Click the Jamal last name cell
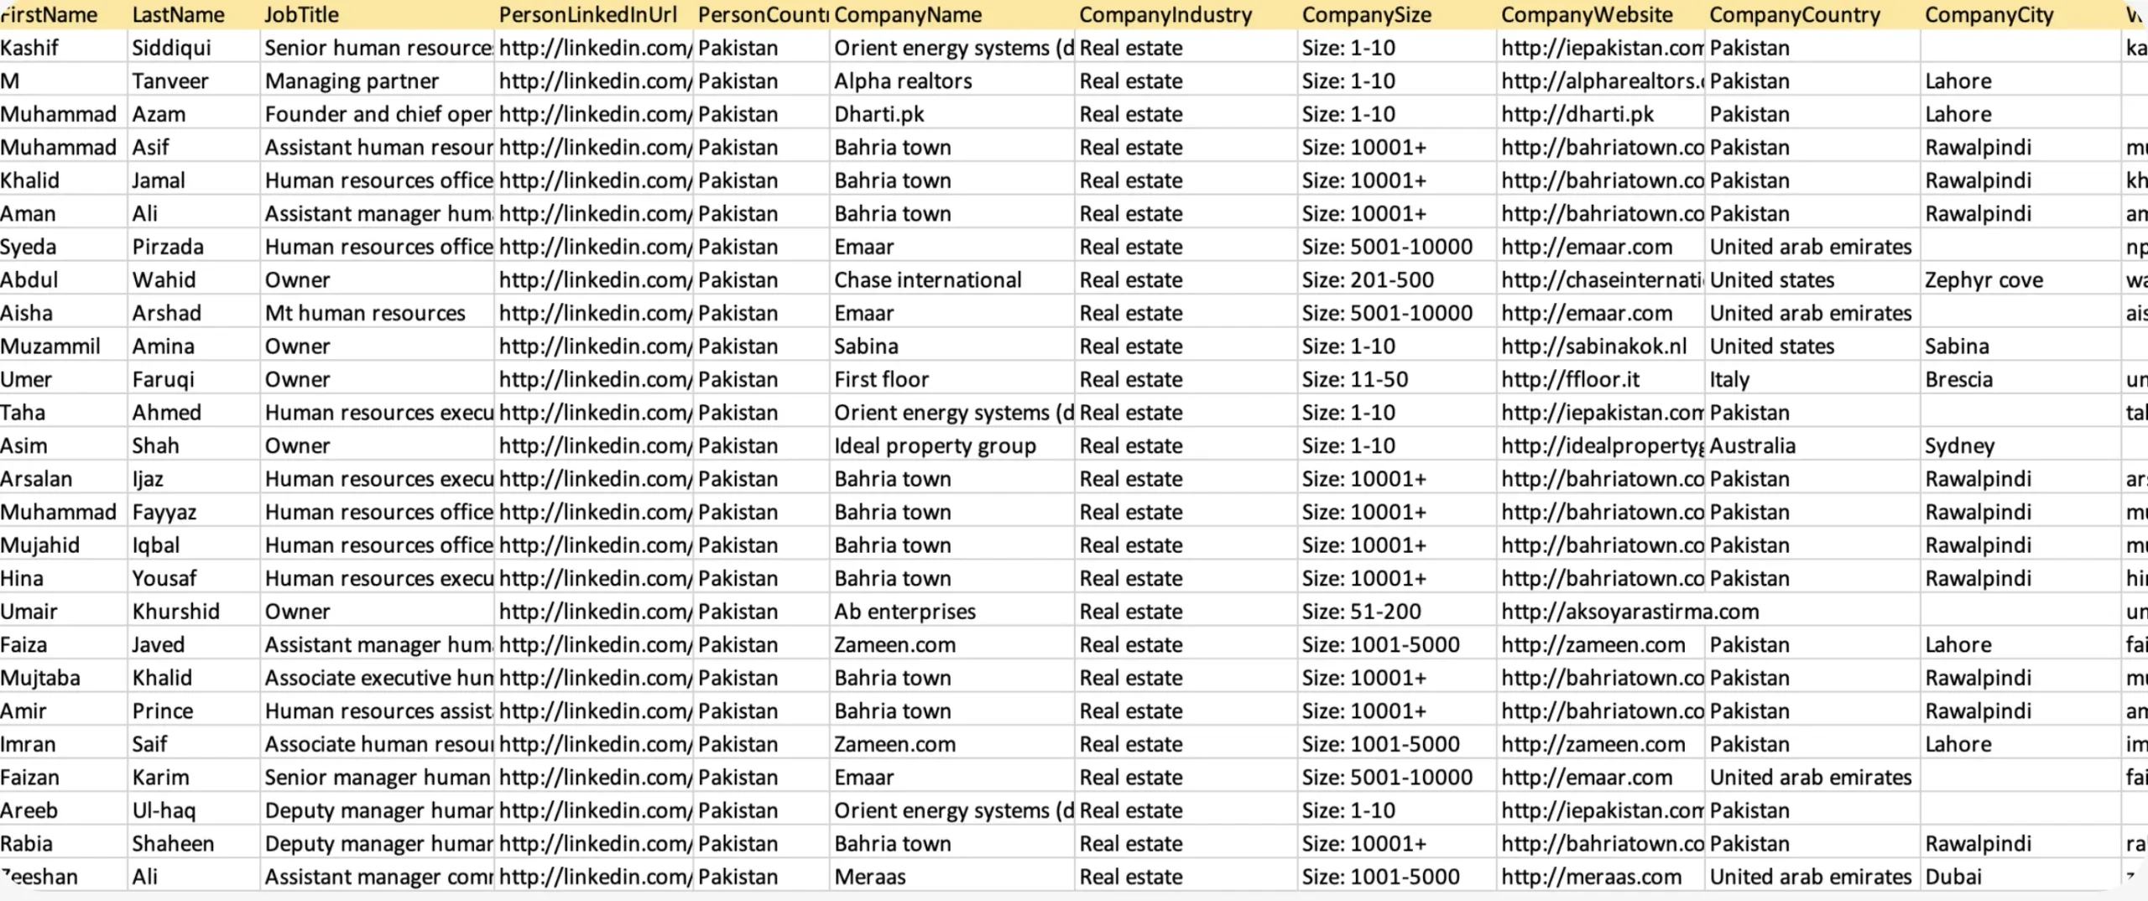2148x901 pixels. [193, 180]
